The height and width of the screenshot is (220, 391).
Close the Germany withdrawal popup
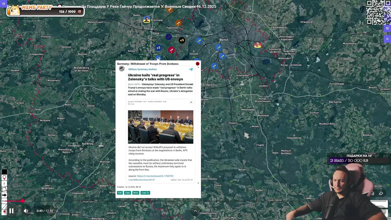[x=198, y=64]
